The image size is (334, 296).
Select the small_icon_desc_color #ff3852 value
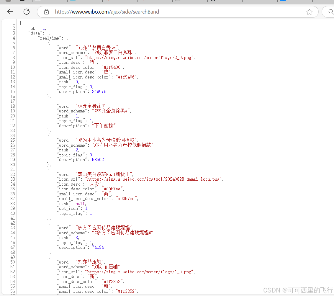click(127, 291)
